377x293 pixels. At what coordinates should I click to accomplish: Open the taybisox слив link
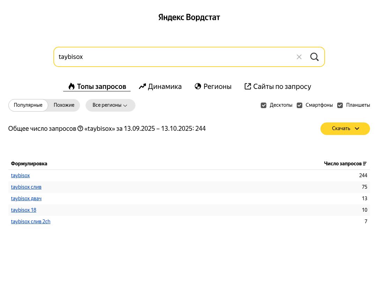(26, 187)
